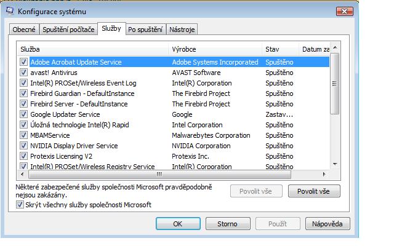Screen dimensions: 394x246
Task: Toggle Google Updater Service checkbox
Action: (x=23, y=114)
